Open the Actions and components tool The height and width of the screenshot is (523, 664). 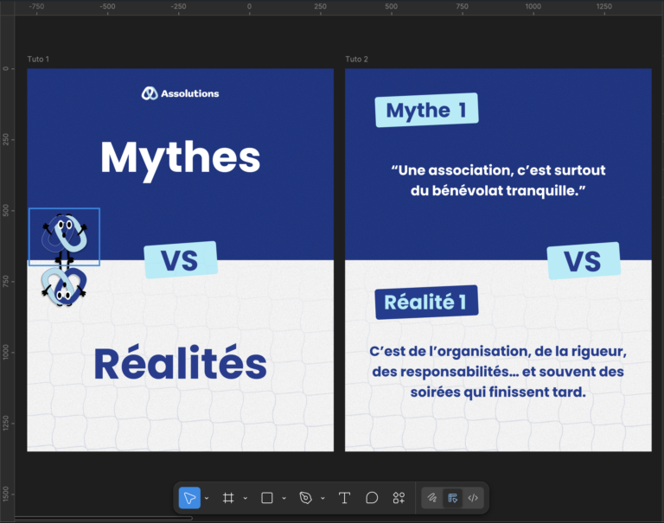[399, 498]
